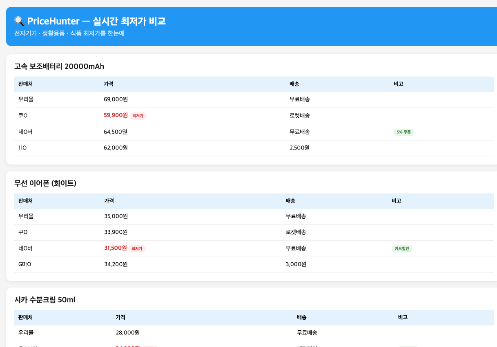Image resolution: width=497 pixels, height=347 pixels.
Task: Click the 34,200원 price
Action: (x=116, y=264)
